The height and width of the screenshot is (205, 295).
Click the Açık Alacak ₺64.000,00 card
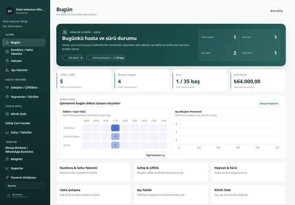(x=258, y=81)
